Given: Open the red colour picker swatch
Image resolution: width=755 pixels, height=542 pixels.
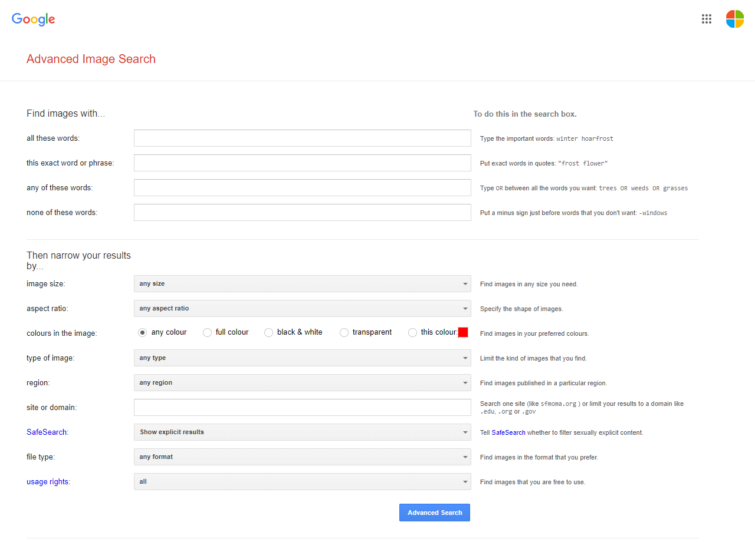Looking at the screenshot, I should 463,332.
